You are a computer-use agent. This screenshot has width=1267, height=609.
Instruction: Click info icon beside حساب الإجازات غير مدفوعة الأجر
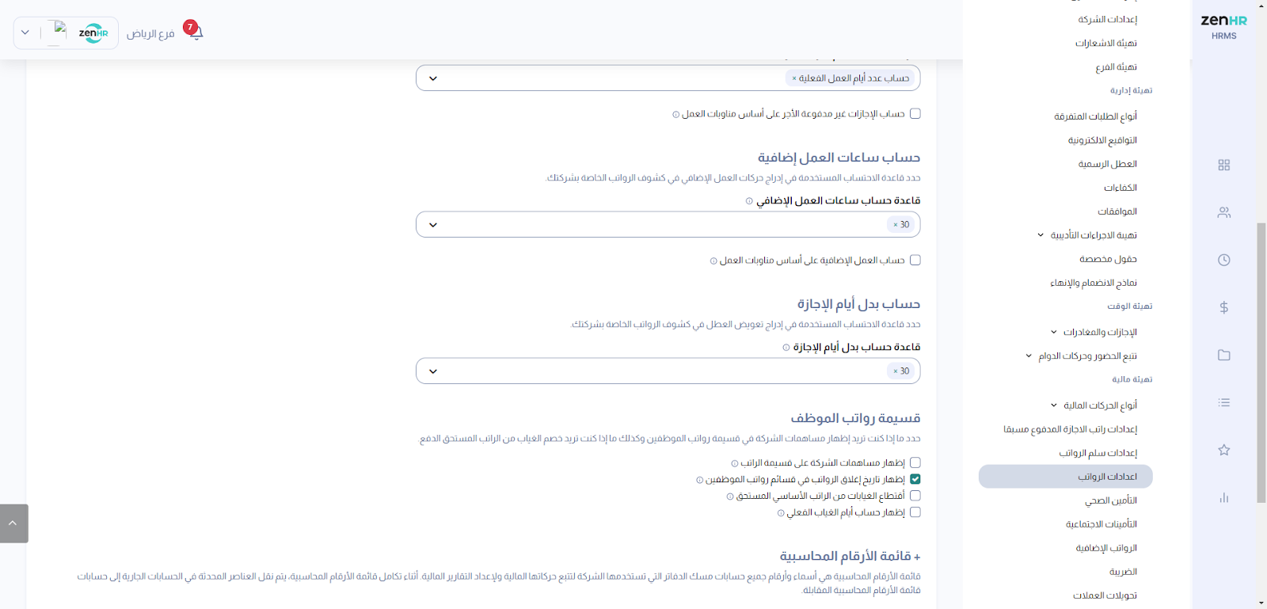675,114
